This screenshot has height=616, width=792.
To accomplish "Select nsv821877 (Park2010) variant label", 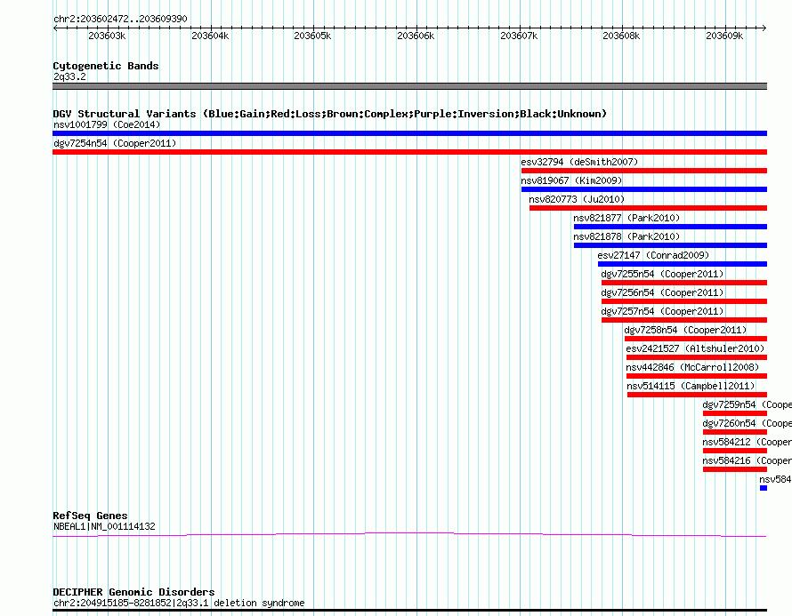I will tap(626, 218).
